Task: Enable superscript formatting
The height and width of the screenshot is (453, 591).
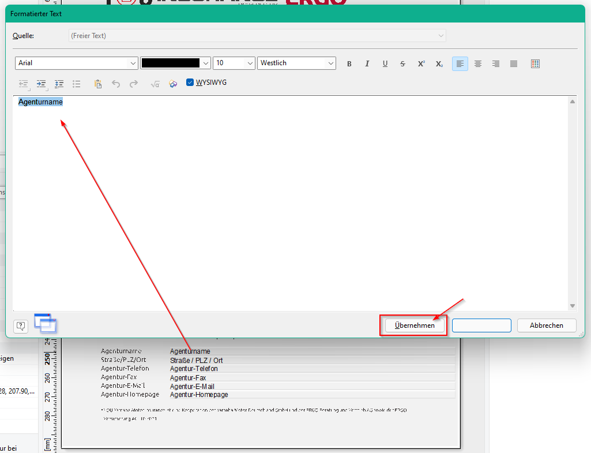Action: (x=421, y=63)
